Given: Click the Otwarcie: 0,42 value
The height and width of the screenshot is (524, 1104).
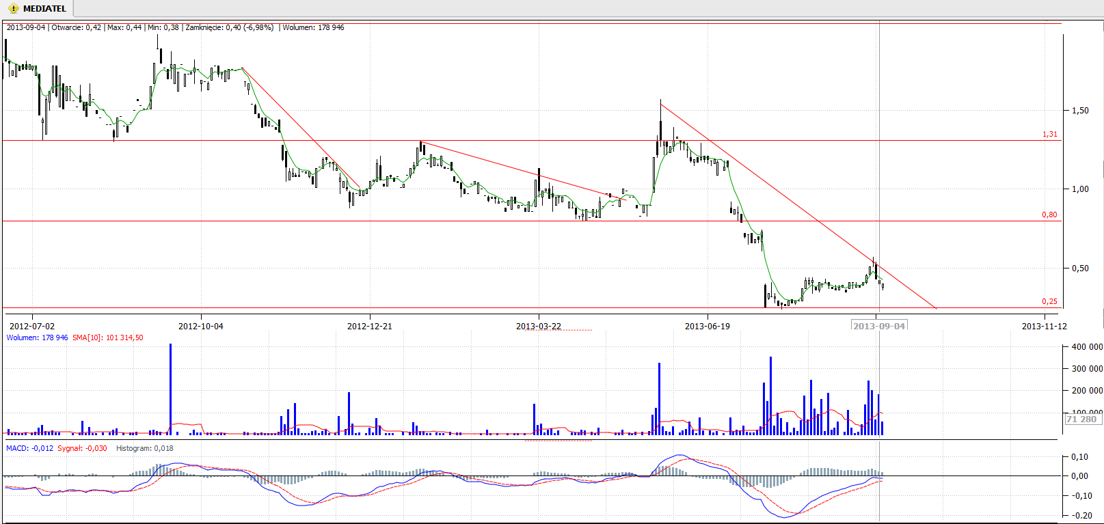Looking at the screenshot, I should tap(77, 27).
